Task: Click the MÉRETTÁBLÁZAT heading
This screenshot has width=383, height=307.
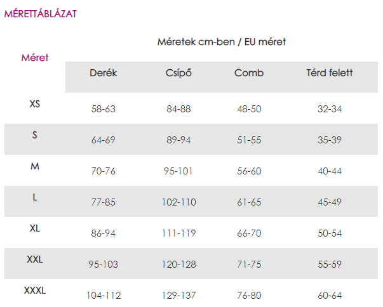Action: 41,13
